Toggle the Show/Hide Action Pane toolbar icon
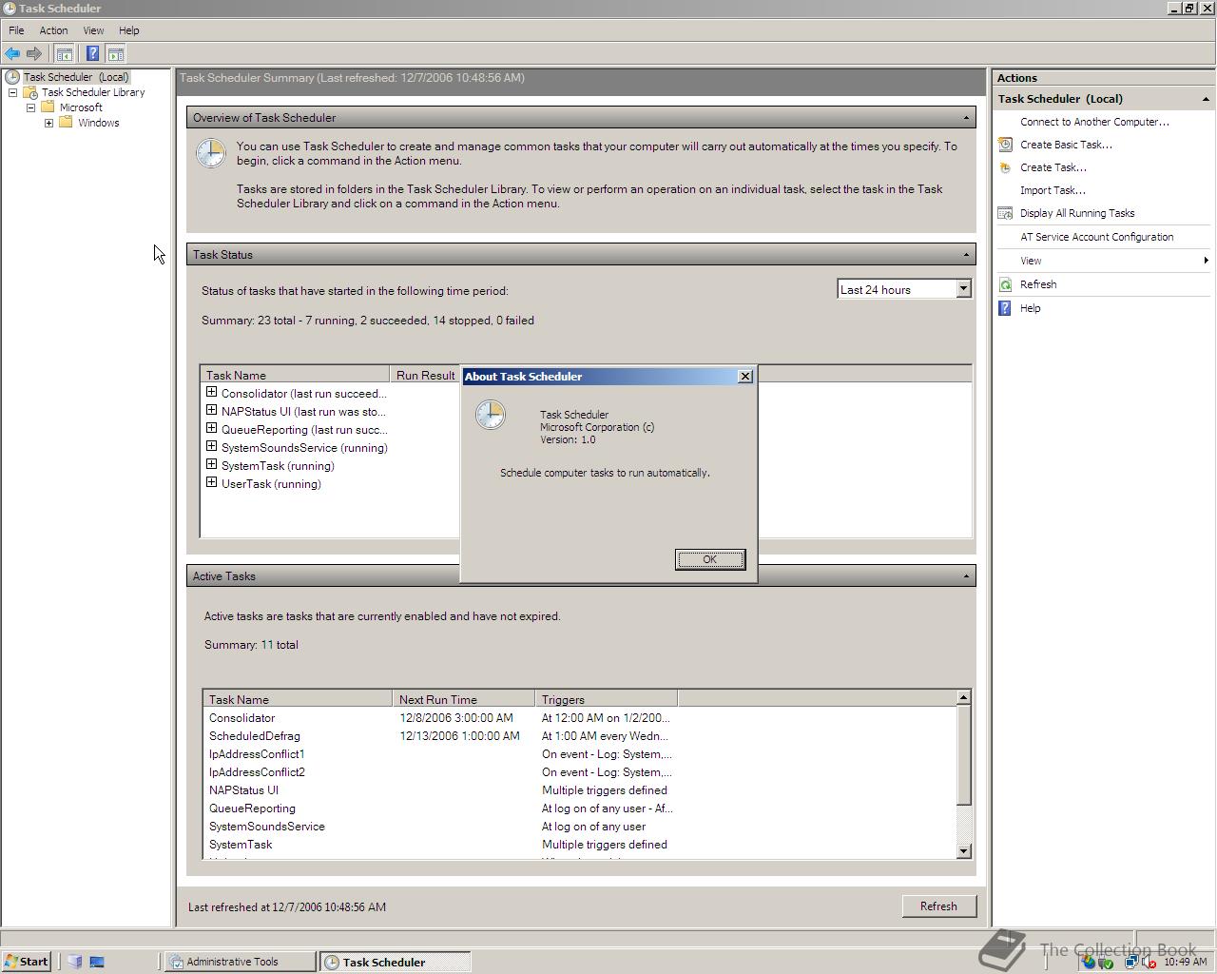Screen dimensions: 1217x974 click(115, 54)
